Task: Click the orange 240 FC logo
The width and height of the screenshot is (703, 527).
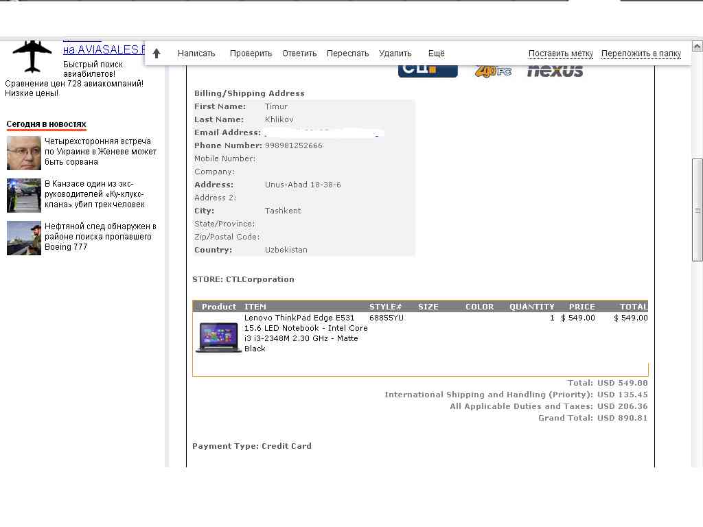Action: (x=493, y=71)
